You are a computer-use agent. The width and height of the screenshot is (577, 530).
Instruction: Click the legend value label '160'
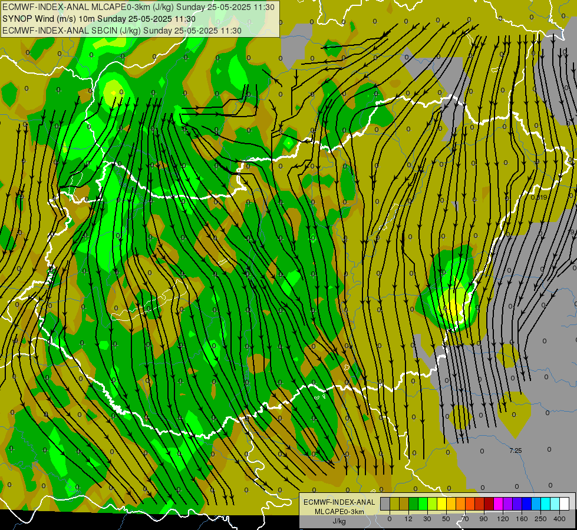(522, 519)
